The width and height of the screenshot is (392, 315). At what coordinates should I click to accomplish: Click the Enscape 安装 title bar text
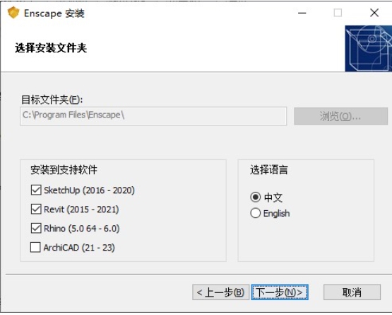tap(54, 13)
